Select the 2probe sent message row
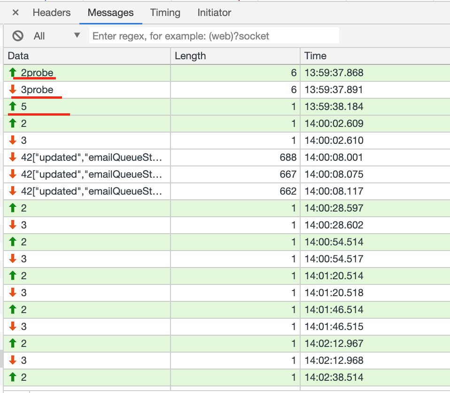 point(227,73)
